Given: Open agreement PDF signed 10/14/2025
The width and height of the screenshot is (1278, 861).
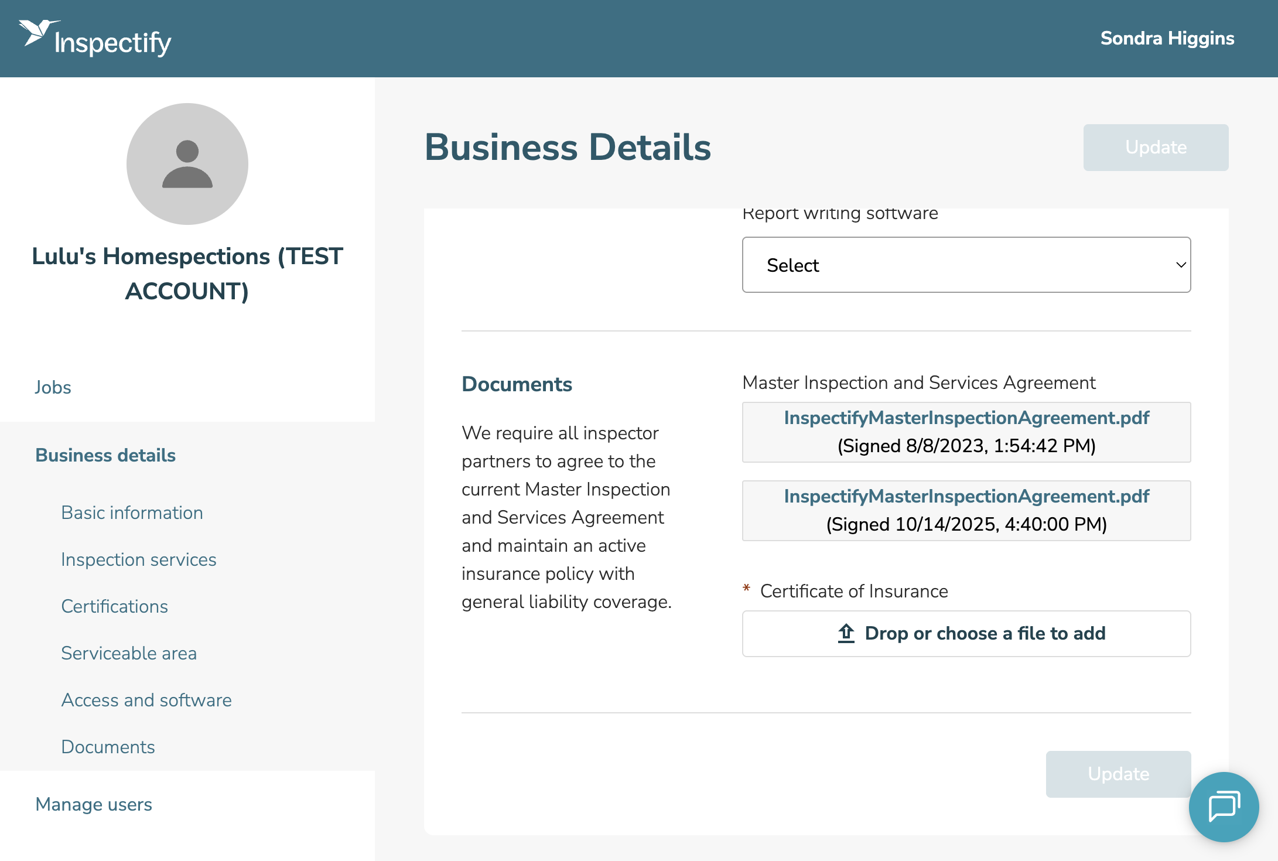Looking at the screenshot, I should click(966, 496).
